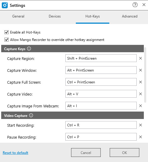The width and height of the screenshot is (148, 162).
Task: Click the Cancel button
Action: 86,153
